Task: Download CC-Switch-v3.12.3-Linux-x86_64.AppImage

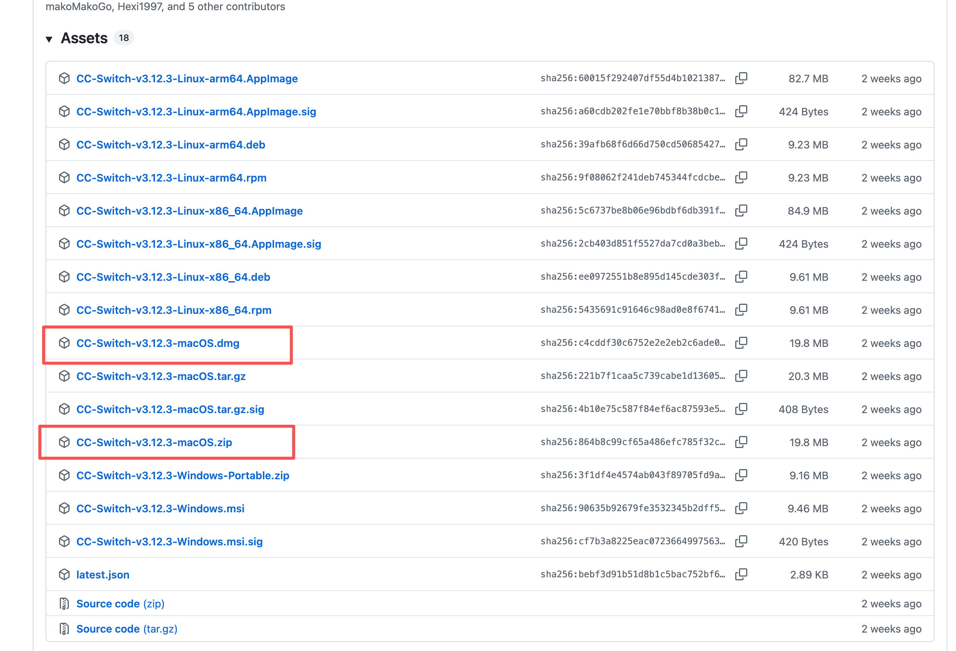Action: pyautogui.click(x=190, y=211)
